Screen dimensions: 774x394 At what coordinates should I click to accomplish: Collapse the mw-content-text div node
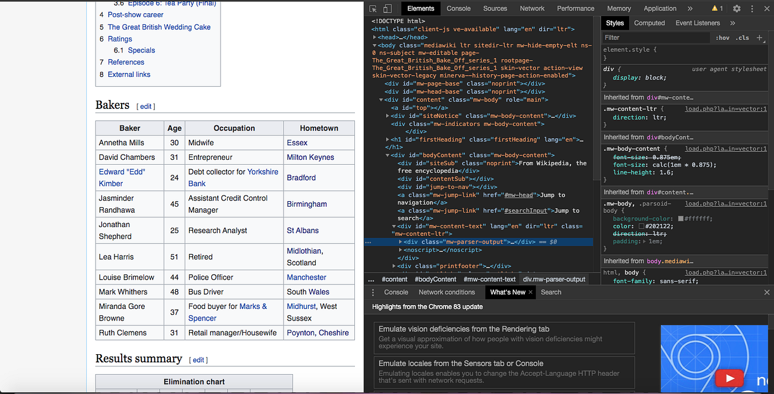coord(394,227)
